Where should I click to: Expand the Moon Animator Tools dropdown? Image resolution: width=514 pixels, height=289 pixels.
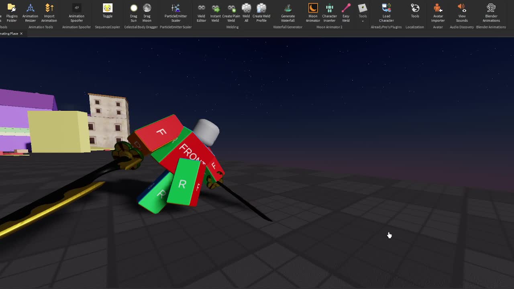coord(363,12)
